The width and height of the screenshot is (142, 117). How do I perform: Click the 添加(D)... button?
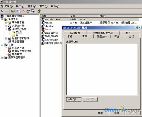pos(74,99)
